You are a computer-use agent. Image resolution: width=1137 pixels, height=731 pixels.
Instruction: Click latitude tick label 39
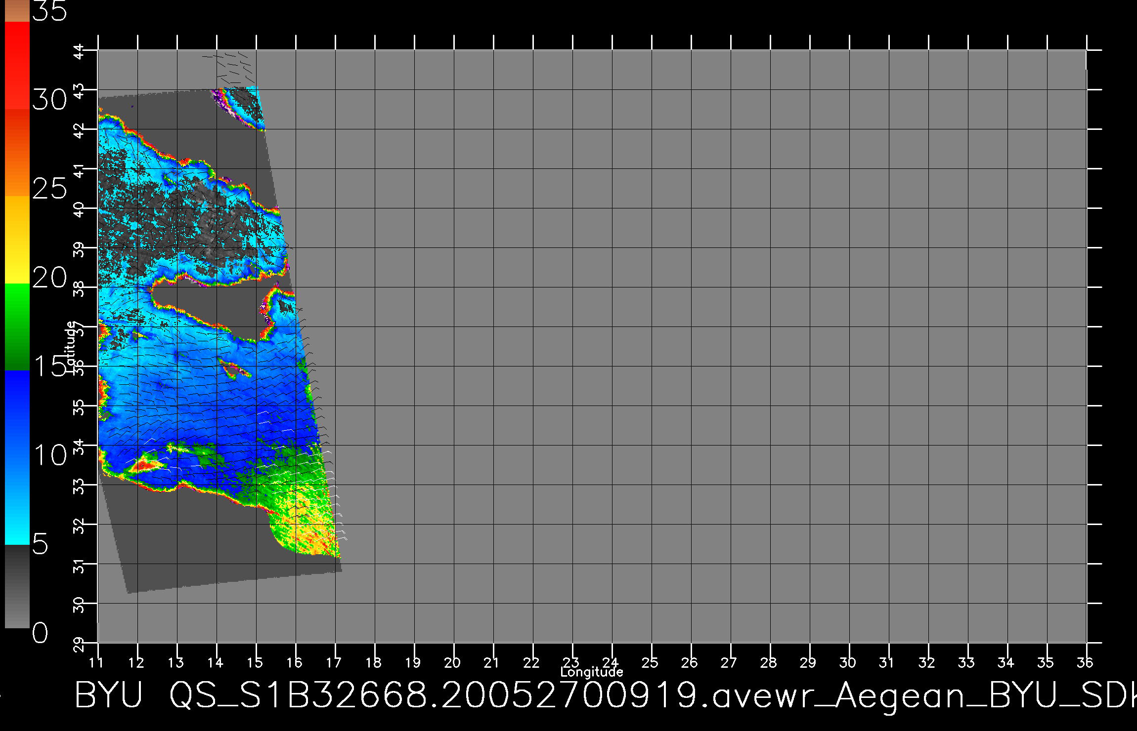79,249
